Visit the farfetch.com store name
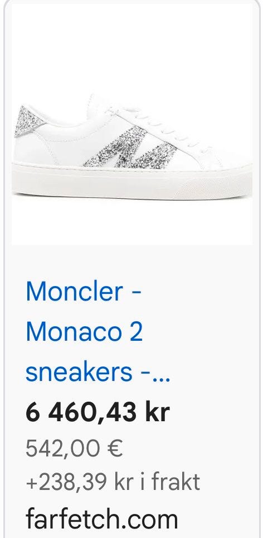This screenshot has width=263, height=538. point(102,519)
